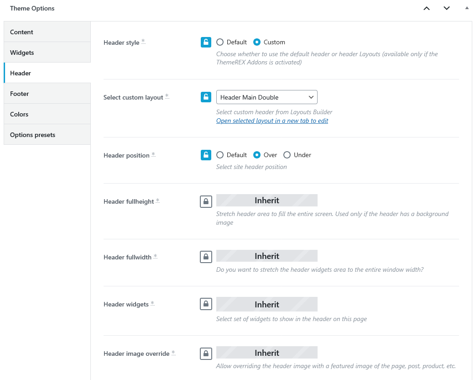This screenshot has width=475, height=380.
Task: Click the asterisk next to Header fullwidth
Action: 155,256
